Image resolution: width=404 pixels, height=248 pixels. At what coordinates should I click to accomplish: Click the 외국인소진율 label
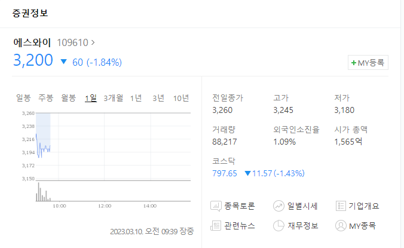click(x=296, y=130)
